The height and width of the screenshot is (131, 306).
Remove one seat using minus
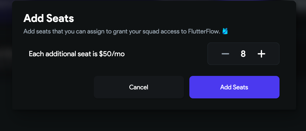pyautogui.click(x=225, y=54)
